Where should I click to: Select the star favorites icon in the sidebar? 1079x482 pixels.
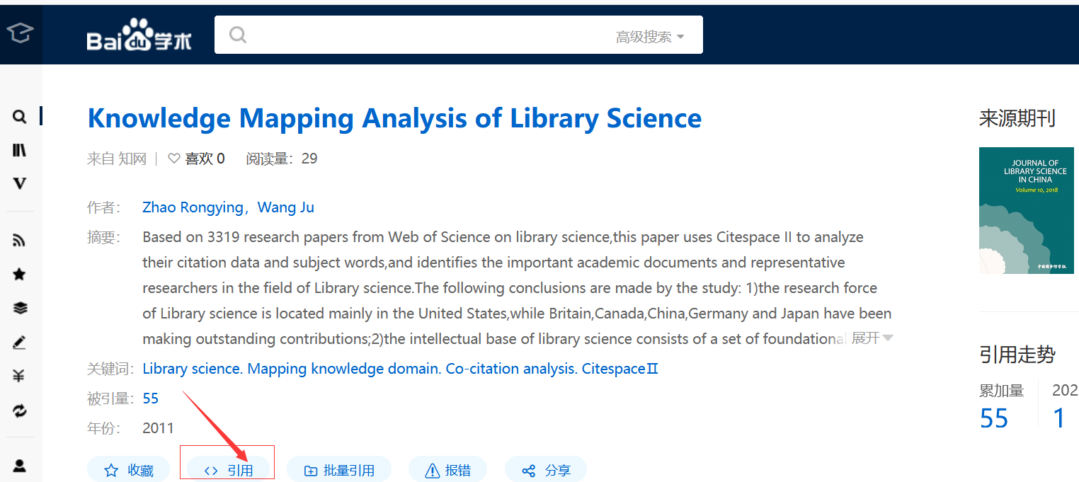pos(19,274)
